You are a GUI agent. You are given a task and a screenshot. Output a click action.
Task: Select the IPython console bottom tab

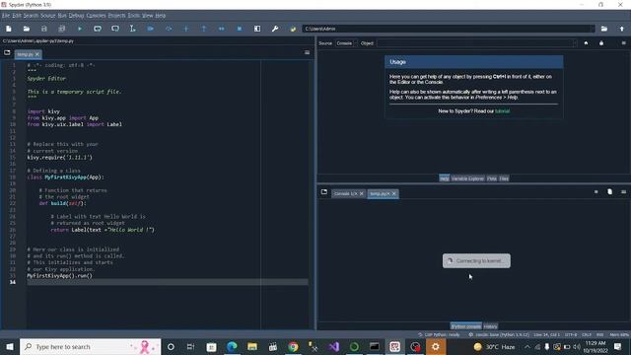[x=465, y=326]
